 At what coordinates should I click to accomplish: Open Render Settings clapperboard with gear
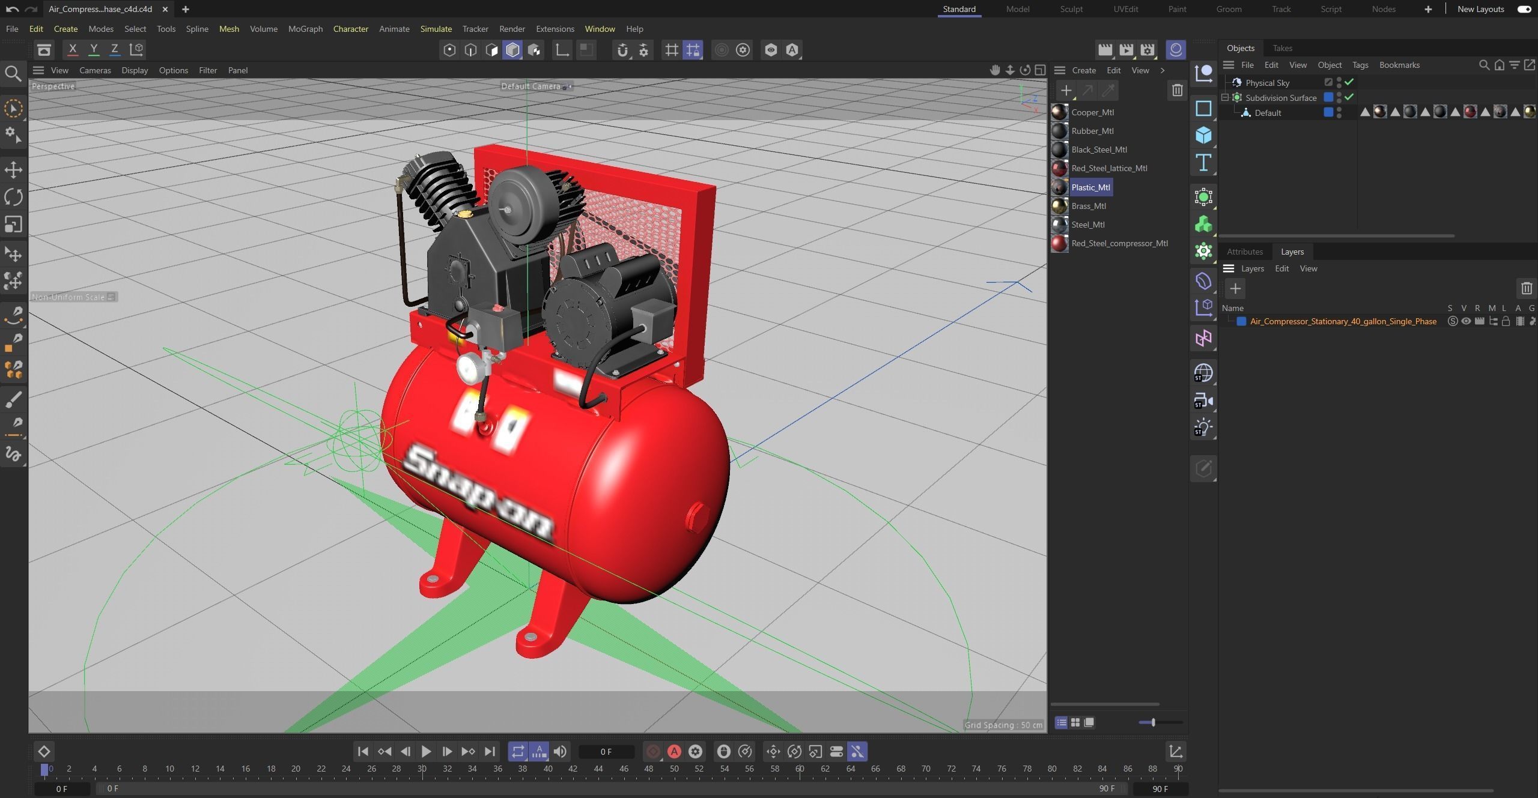1148,50
